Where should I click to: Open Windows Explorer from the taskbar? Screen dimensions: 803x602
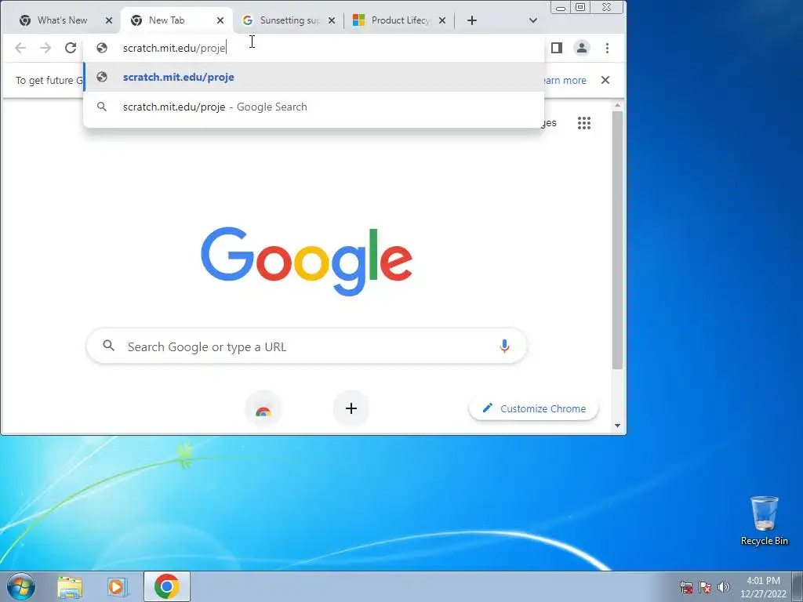coord(70,586)
